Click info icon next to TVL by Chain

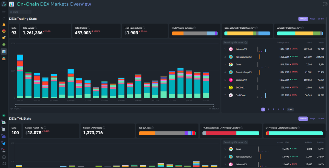coord(152,128)
